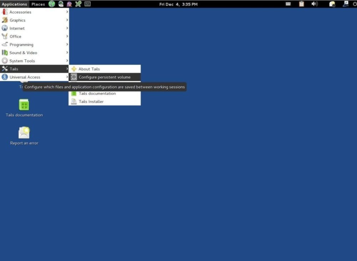357x261 pixels.
Task: Expand the Graphics submenu
Action: (x=35, y=20)
